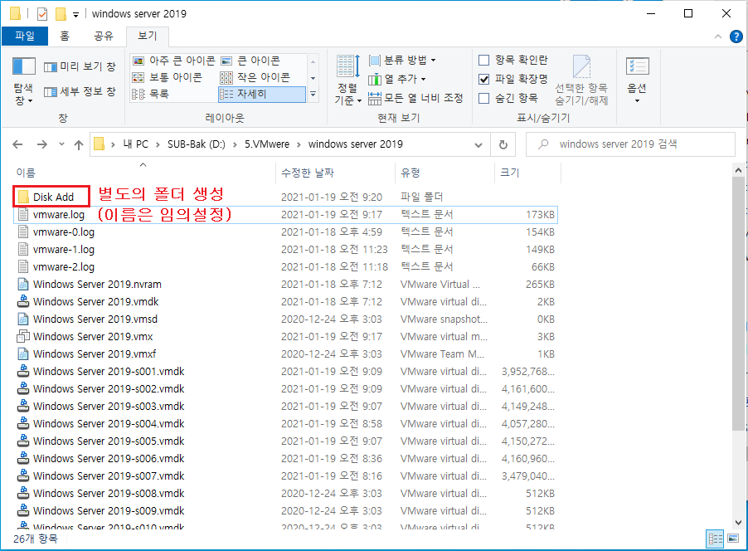
Task: Select the Windows Server 2019-s001.vmdk icon
Action: pyautogui.click(x=22, y=371)
